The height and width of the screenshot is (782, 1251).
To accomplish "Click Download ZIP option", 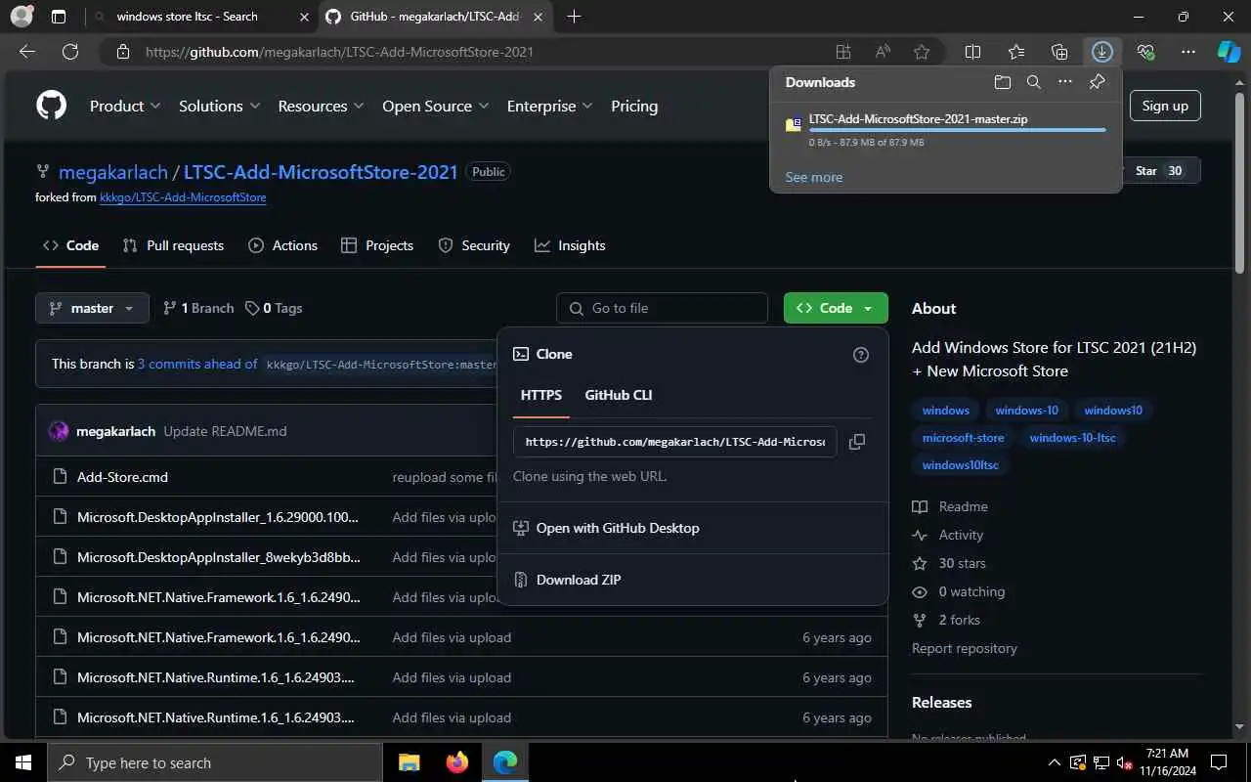I will click(578, 580).
